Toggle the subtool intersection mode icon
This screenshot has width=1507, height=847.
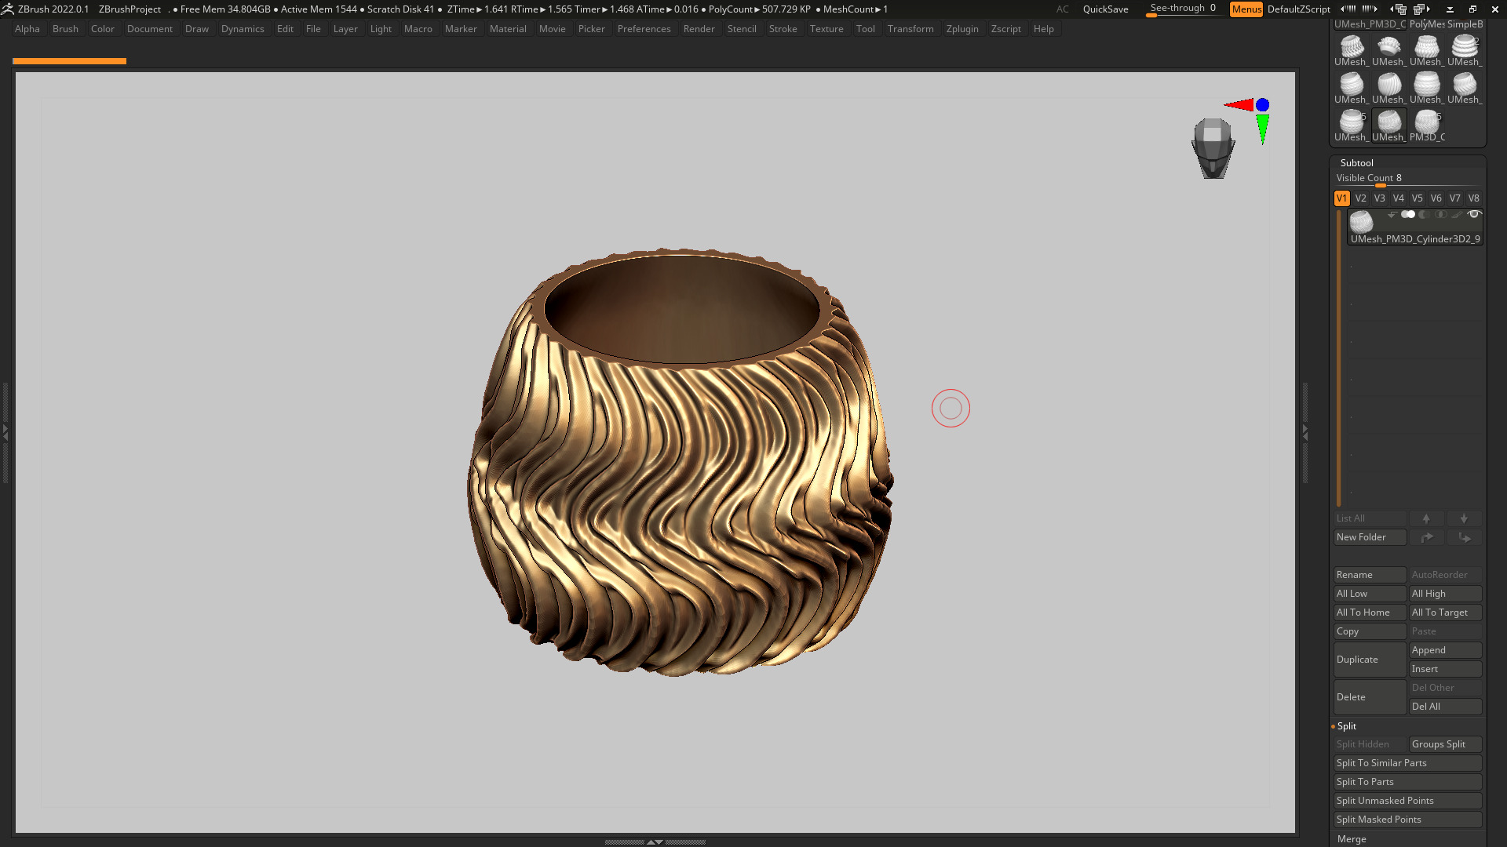(x=1441, y=214)
